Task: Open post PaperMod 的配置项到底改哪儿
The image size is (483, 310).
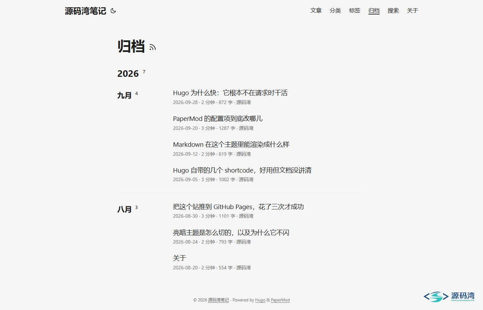Action: point(218,118)
